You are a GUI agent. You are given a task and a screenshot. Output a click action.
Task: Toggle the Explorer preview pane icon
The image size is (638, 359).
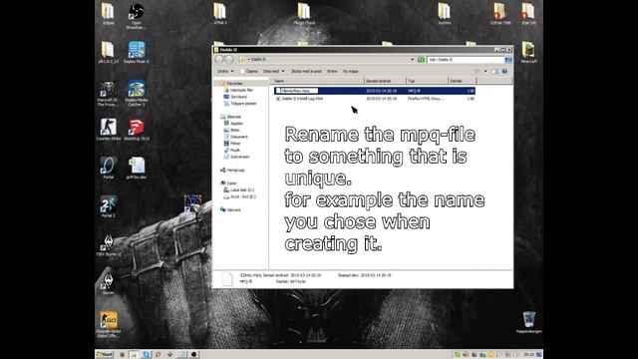494,71
